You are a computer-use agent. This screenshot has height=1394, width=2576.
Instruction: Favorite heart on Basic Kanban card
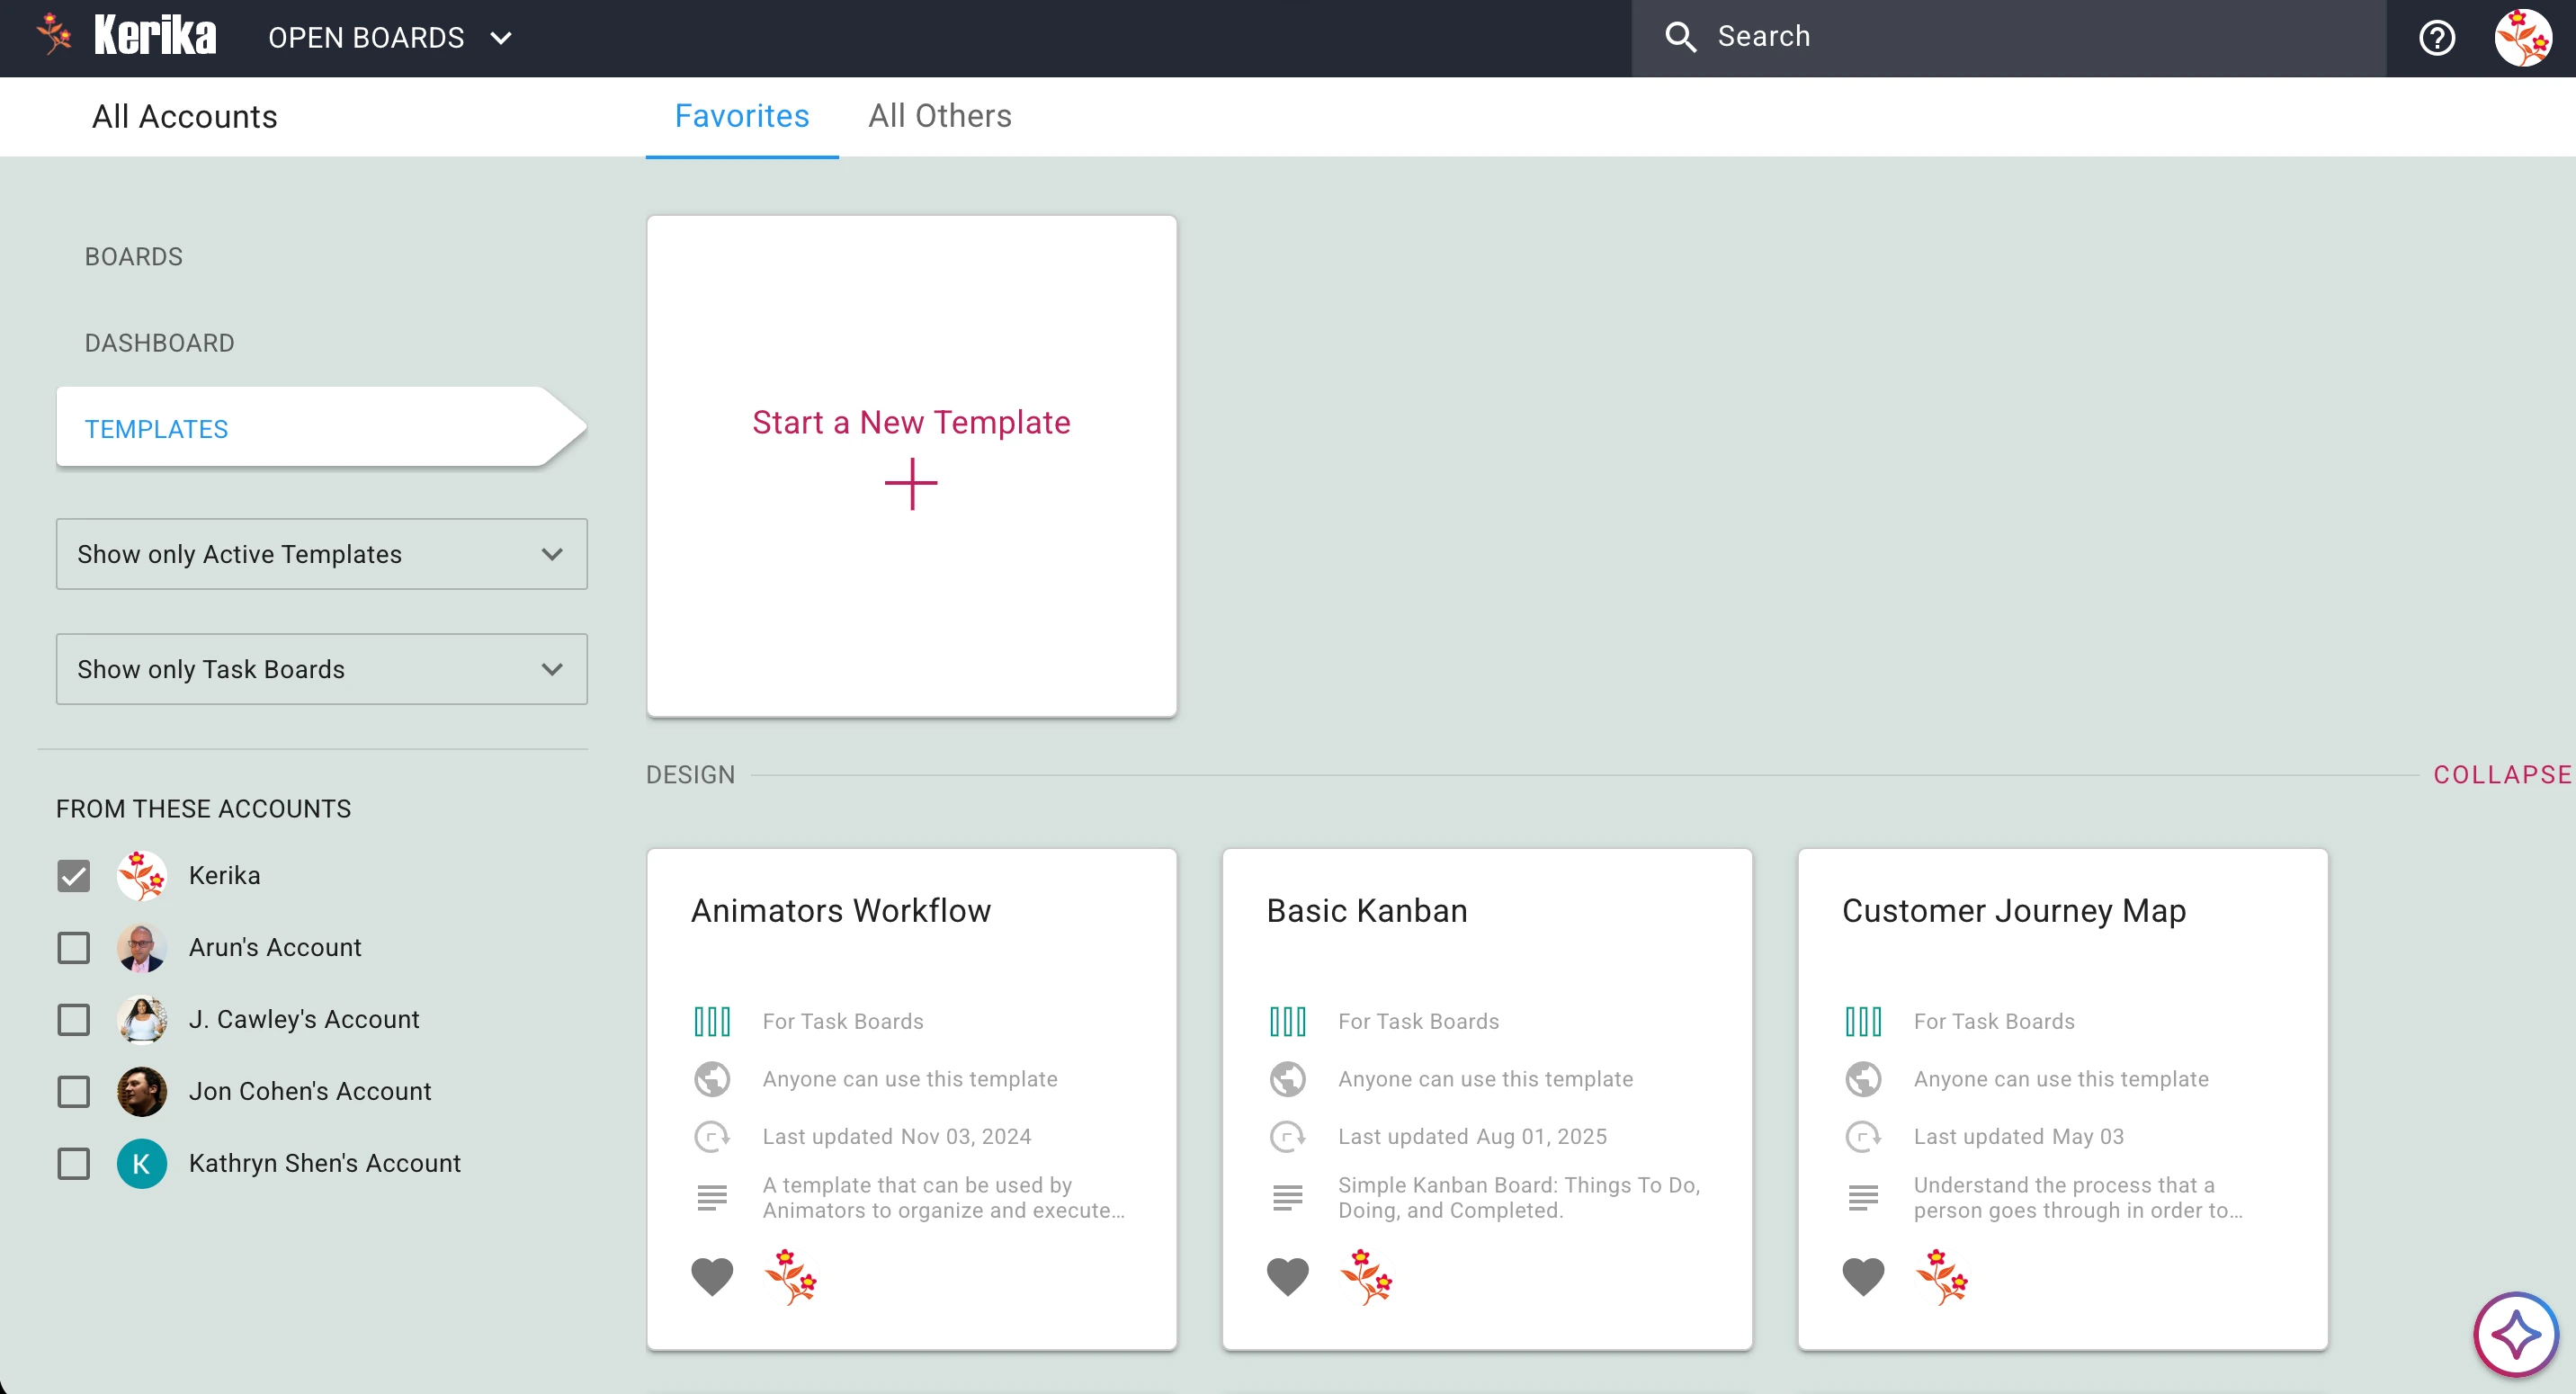(1287, 1277)
